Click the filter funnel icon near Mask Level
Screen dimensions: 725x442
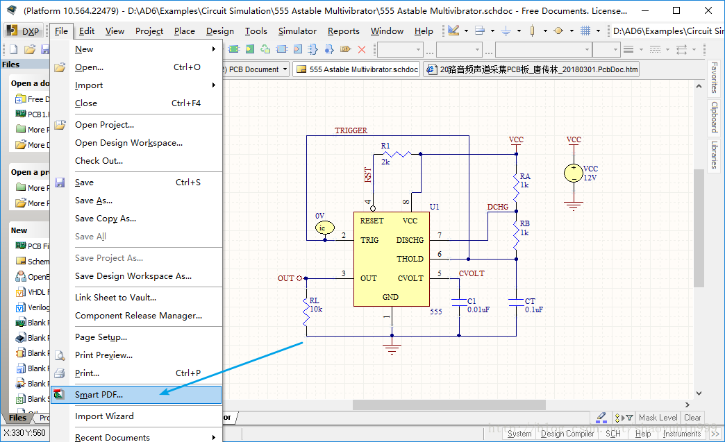click(x=629, y=418)
